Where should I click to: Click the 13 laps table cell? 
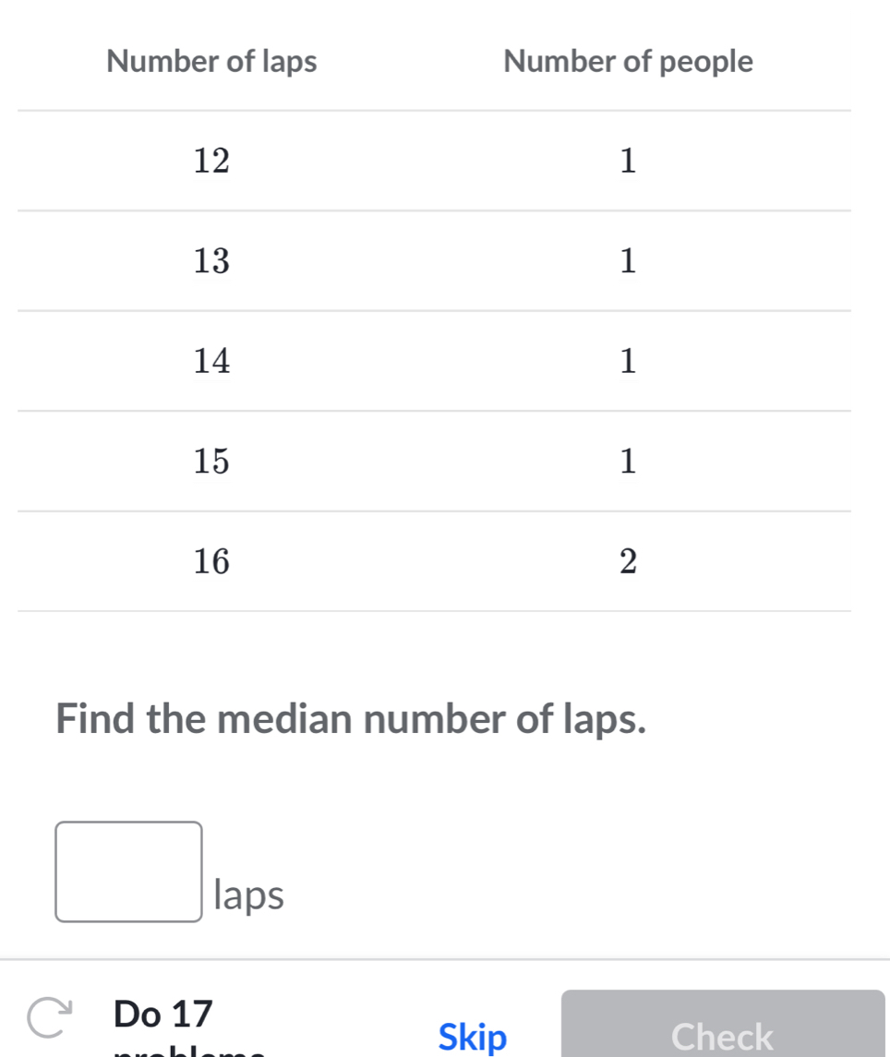(x=211, y=262)
